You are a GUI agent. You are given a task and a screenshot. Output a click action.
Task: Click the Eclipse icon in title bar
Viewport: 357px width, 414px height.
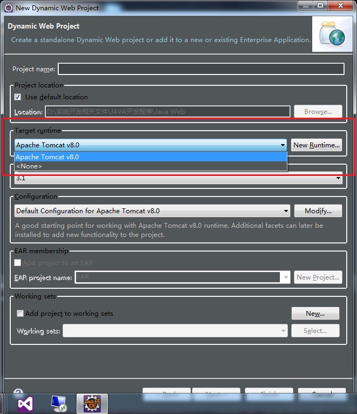[9, 8]
